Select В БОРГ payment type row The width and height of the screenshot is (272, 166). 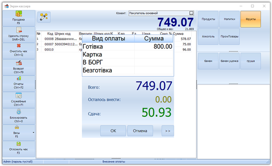pyautogui.click(x=128, y=62)
